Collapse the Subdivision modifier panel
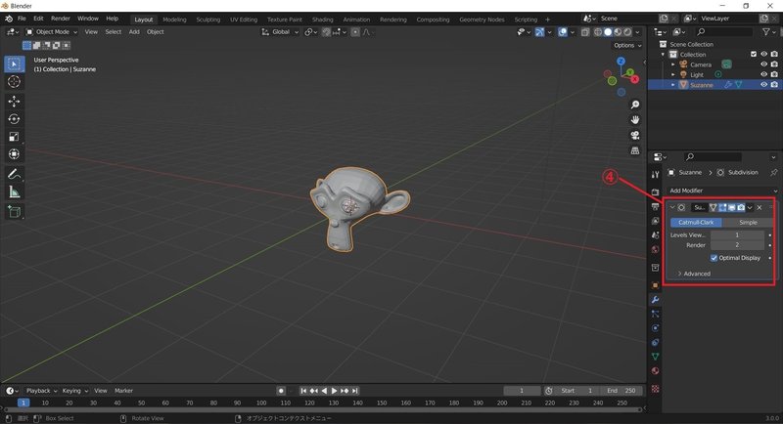783x424 pixels. 672,207
